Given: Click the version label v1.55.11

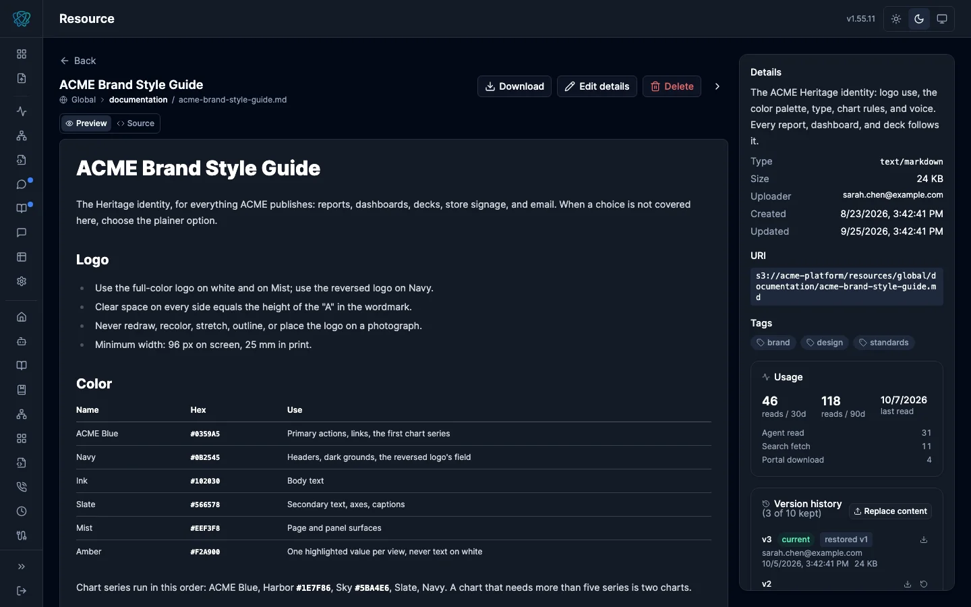Looking at the screenshot, I should (x=861, y=19).
